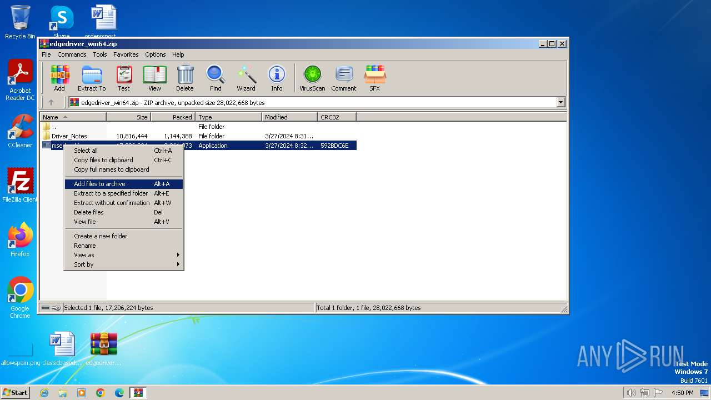This screenshot has width=711, height=400.
Task: Open the View toolbar icon
Action: [154, 78]
